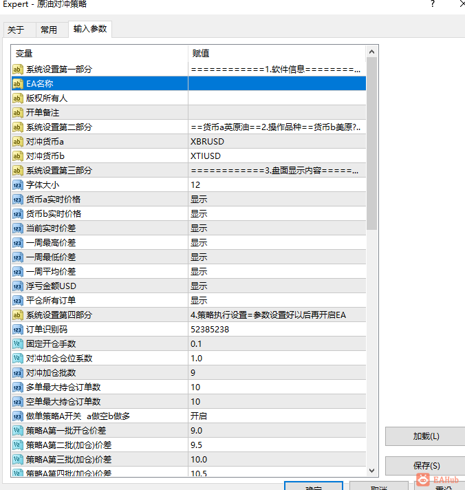Click the double icon beside 固定开仓手数

pos(18,343)
